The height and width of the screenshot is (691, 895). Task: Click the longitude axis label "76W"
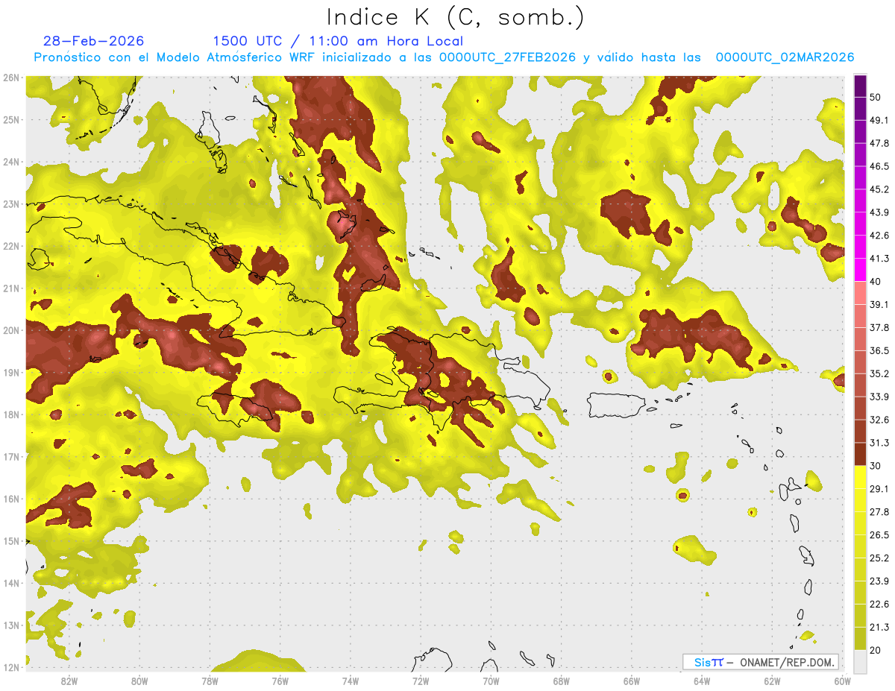tap(280, 681)
